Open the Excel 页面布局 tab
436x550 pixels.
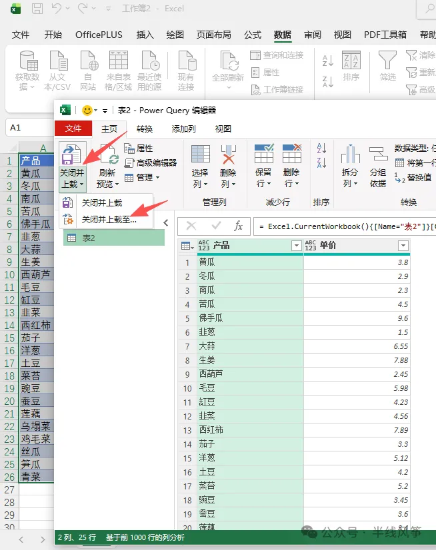coord(213,35)
